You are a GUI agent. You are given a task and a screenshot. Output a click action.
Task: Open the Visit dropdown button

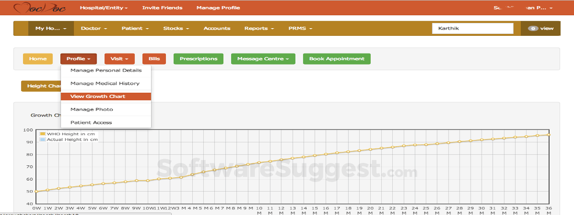pyautogui.click(x=120, y=59)
